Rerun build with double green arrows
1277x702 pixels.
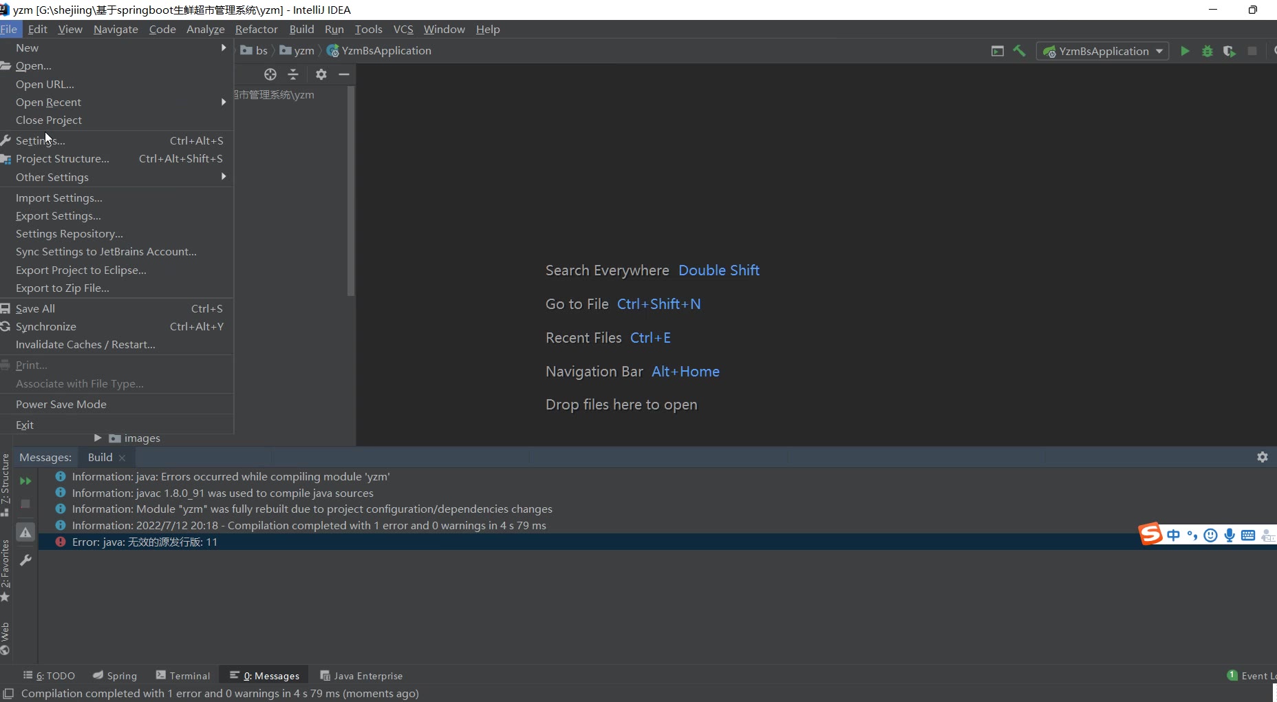click(x=25, y=481)
